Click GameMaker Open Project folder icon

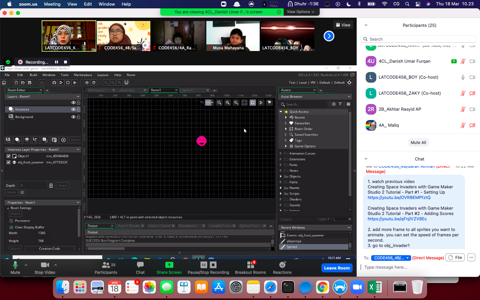pyautogui.click(x=23, y=83)
